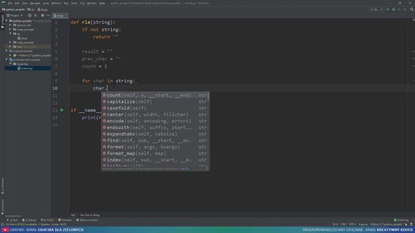The width and height of the screenshot is (415, 233).
Task: Click the locate/scroll-from-source target icon
Action: 30,16
